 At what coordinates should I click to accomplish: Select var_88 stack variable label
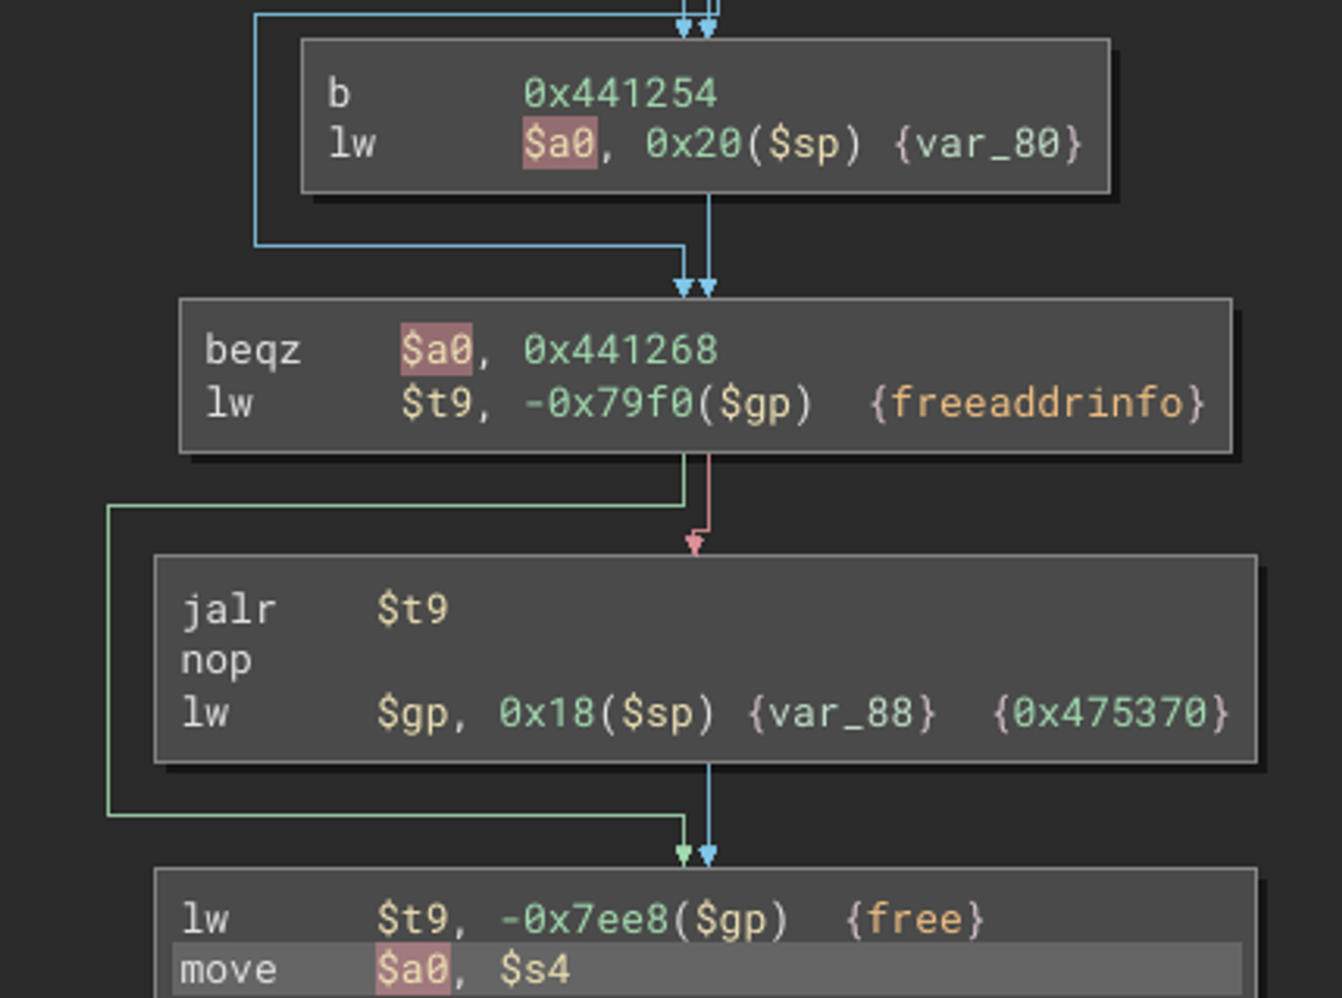click(841, 713)
